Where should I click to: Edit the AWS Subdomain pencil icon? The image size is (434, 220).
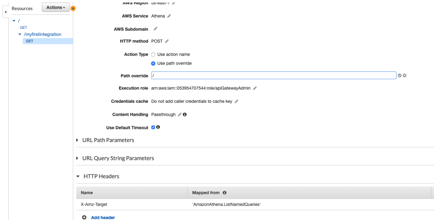click(x=156, y=29)
